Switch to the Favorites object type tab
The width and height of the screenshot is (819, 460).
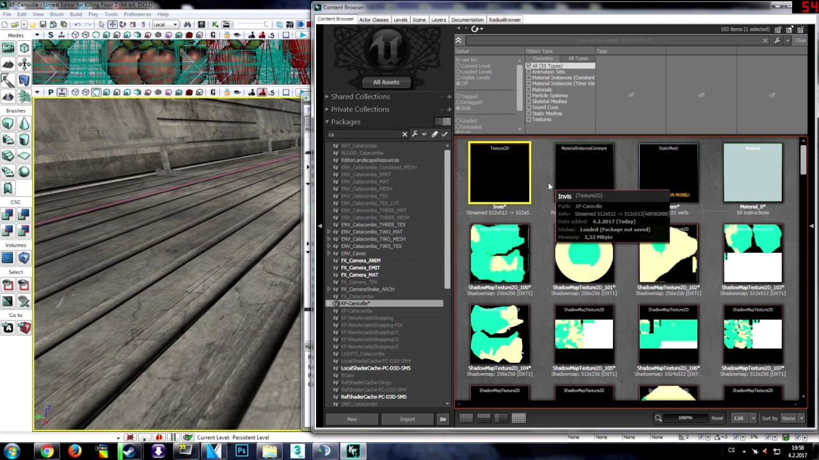543,59
